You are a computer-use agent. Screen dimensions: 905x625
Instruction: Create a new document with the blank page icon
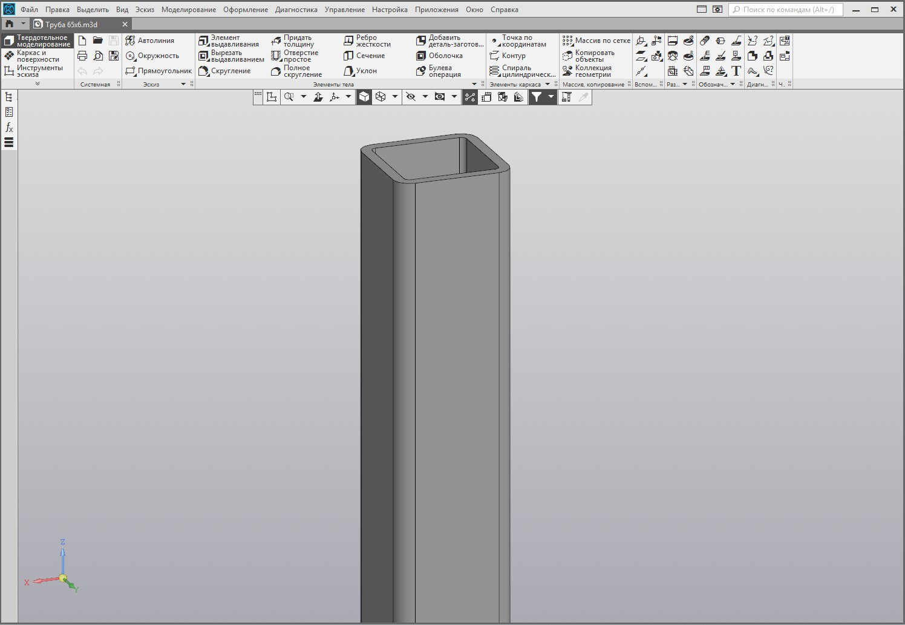(82, 41)
